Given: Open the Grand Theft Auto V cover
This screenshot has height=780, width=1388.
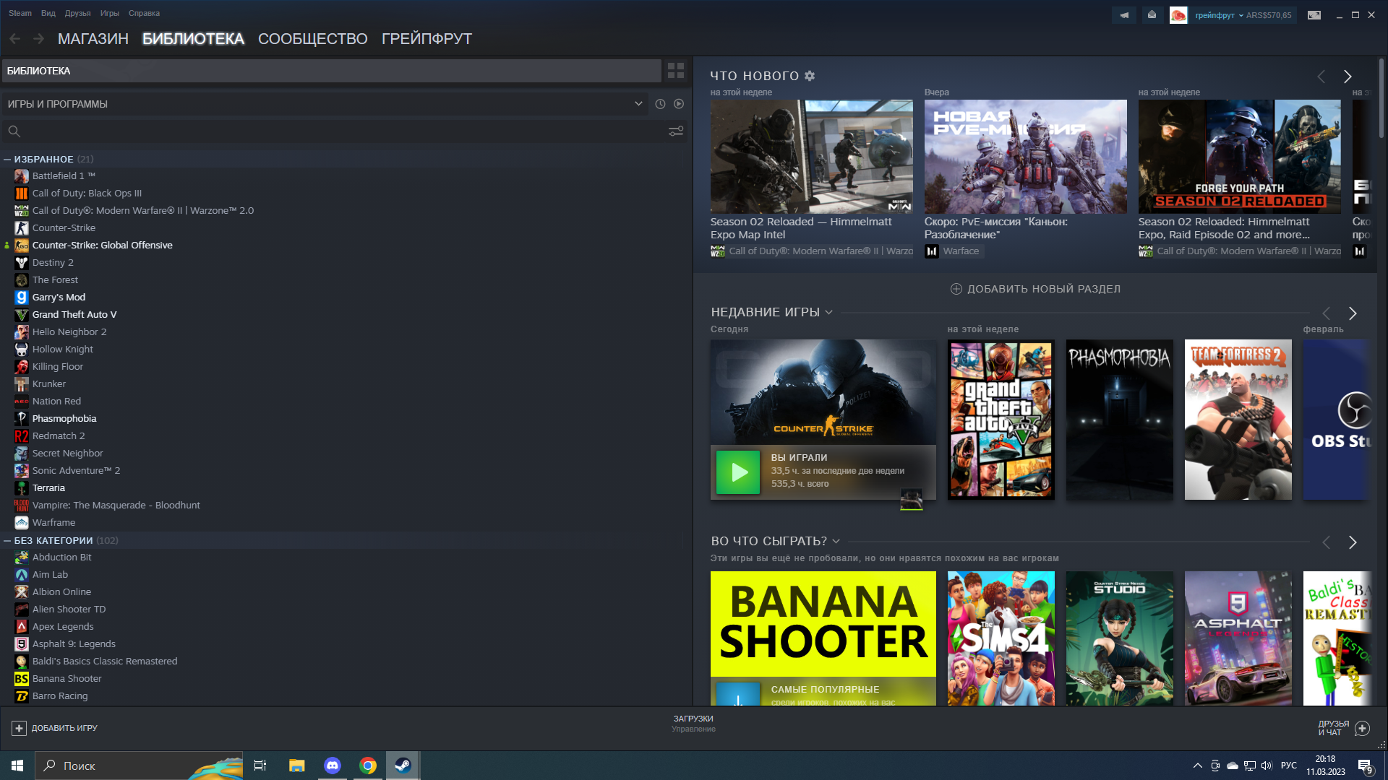Looking at the screenshot, I should [x=1001, y=420].
